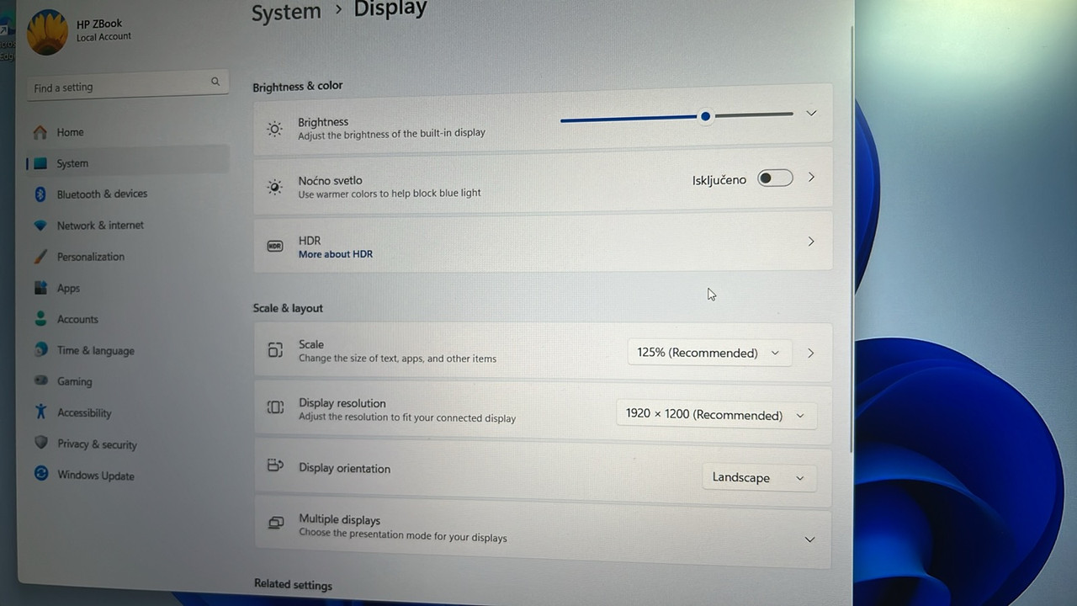1077x606 pixels.
Task: Click the Display orientation icon
Action: point(275,465)
